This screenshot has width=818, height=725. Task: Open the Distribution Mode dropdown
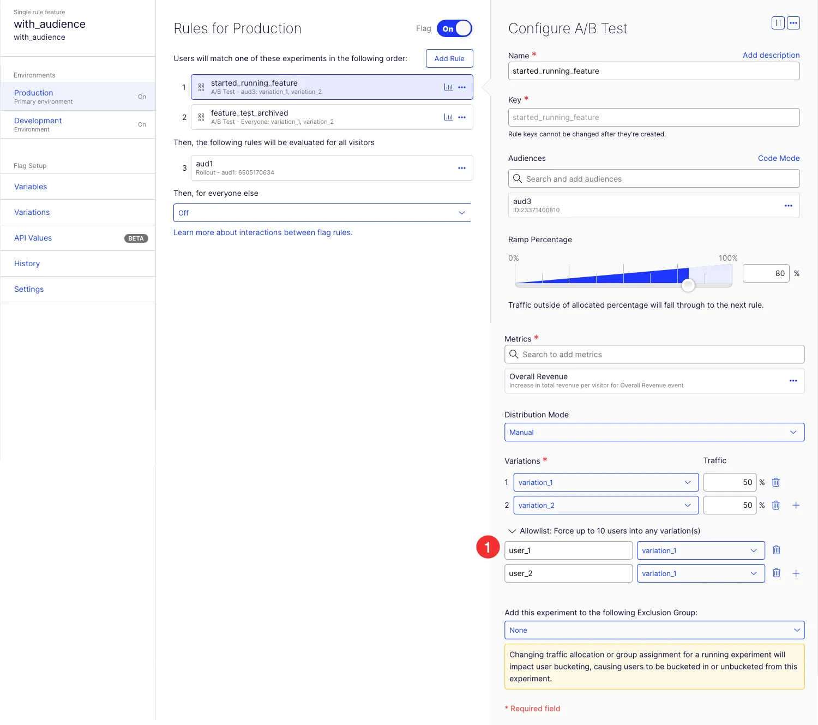(654, 432)
